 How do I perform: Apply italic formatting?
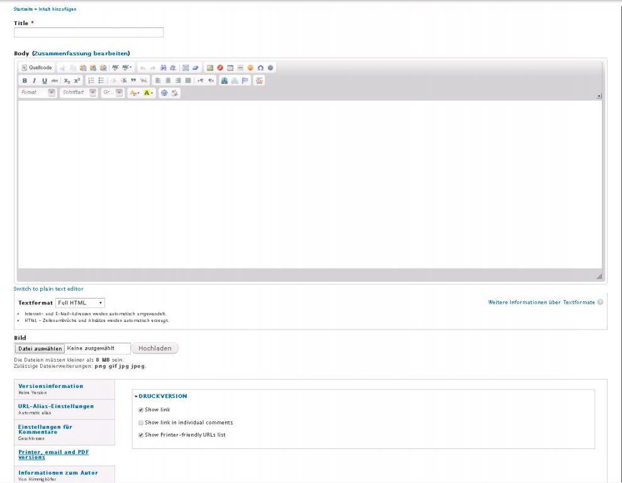pos(35,80)
